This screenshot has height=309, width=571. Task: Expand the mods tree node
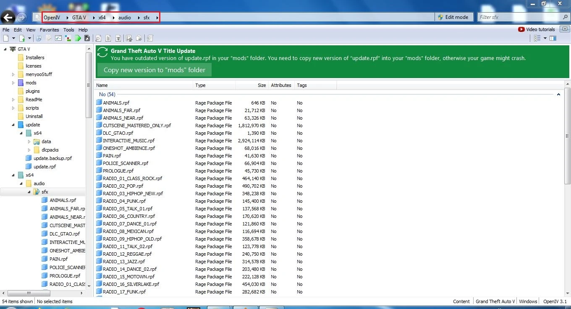pyautogui.click(x=13, y=83)
